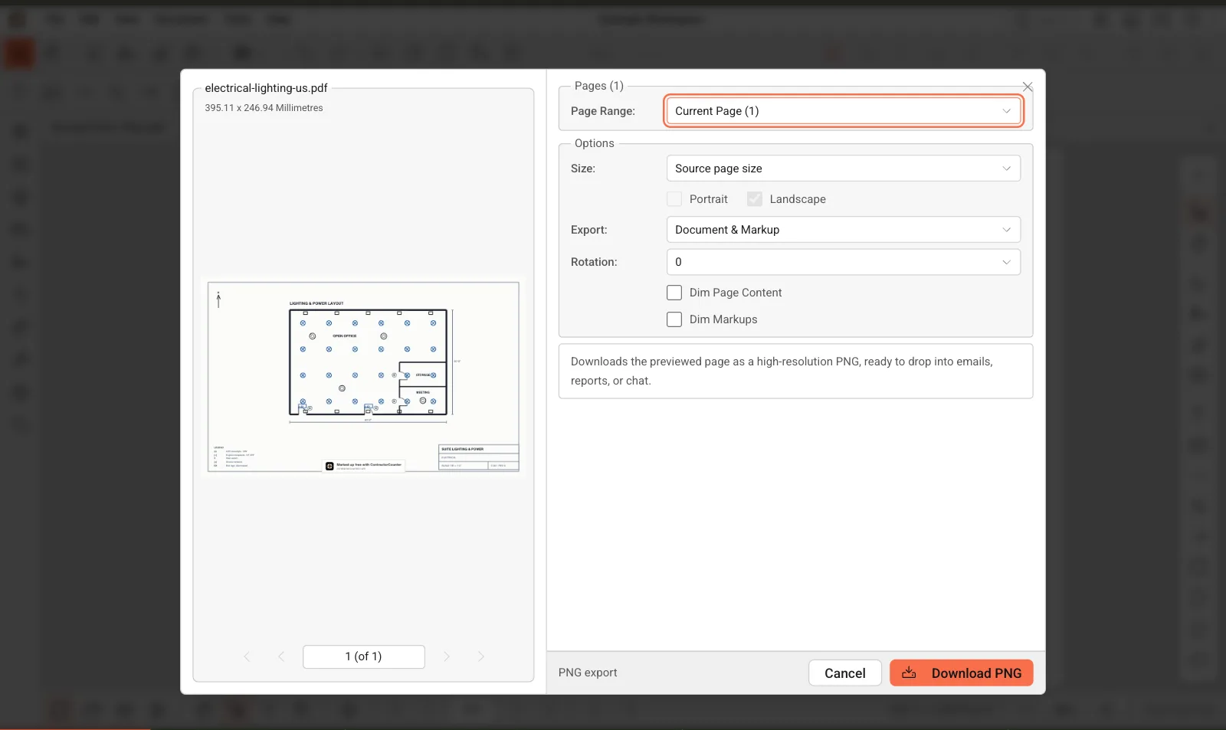Expand the Size dropdown showing Source page size
1226x730 pixels.
click(x=844, y=169)
